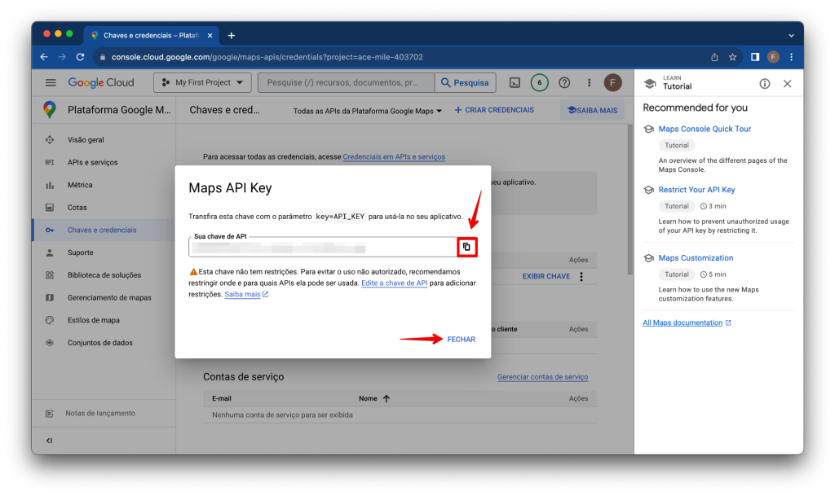The height and width of the screenshot is (496, 835).
Task: Click EXIBIR CHAVE
Action: (x=546, y=276)
